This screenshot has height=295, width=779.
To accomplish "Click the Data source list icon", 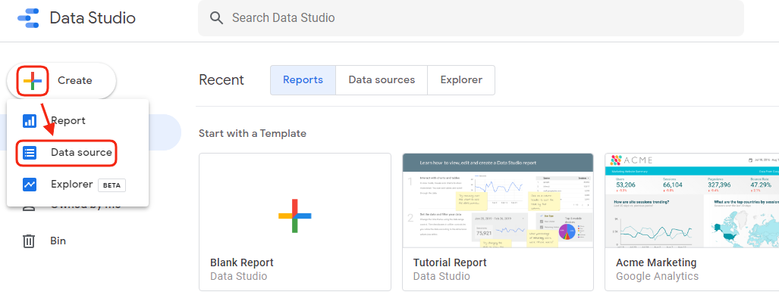I will coord(30,153).
